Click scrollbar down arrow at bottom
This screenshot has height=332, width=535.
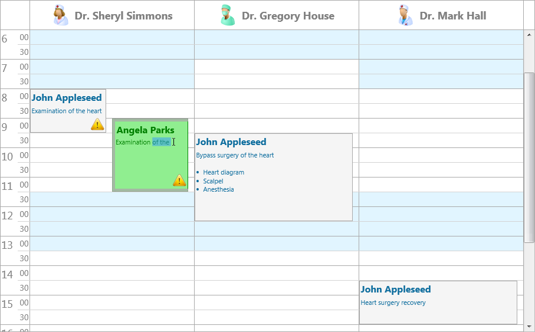tap(529, 327)
